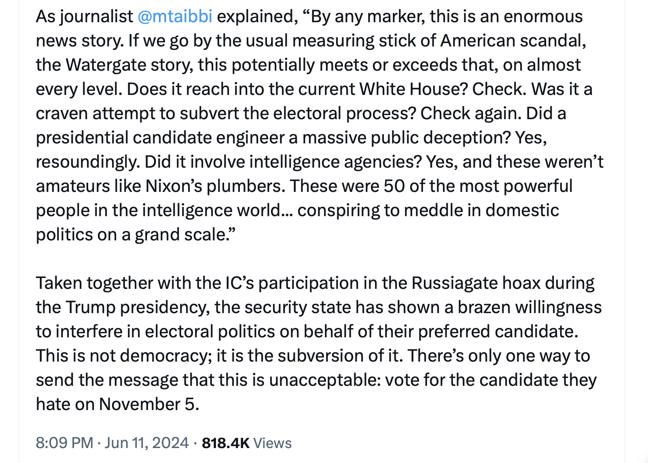Viewport: 648px width, 463px height.
Task: Click the 8:09 PM post timestamp
Action: click(64, 443)
